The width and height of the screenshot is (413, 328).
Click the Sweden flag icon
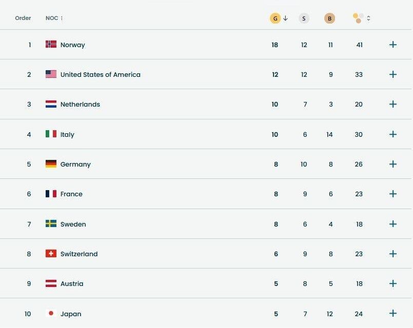coord(51,224)
